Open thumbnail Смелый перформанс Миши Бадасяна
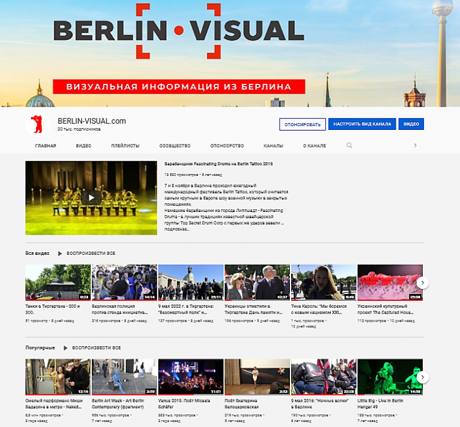This screenshot has width=460, height=427. coord(58,377)
